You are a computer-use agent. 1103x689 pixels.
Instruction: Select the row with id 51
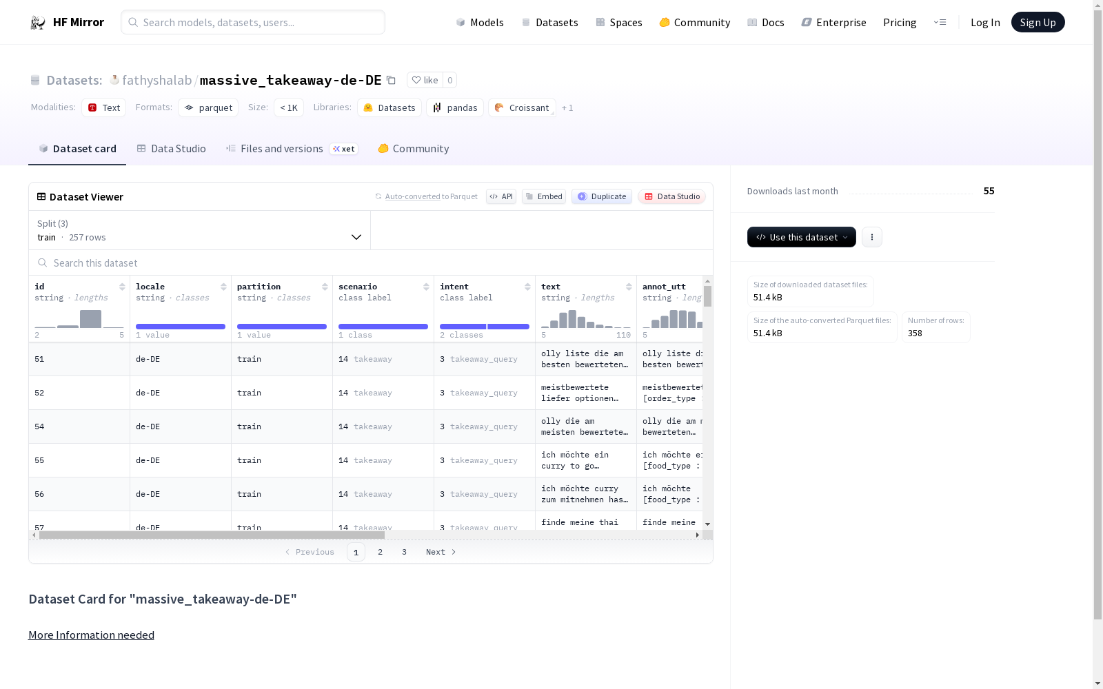pyautogui.click(x=366, y=359)
